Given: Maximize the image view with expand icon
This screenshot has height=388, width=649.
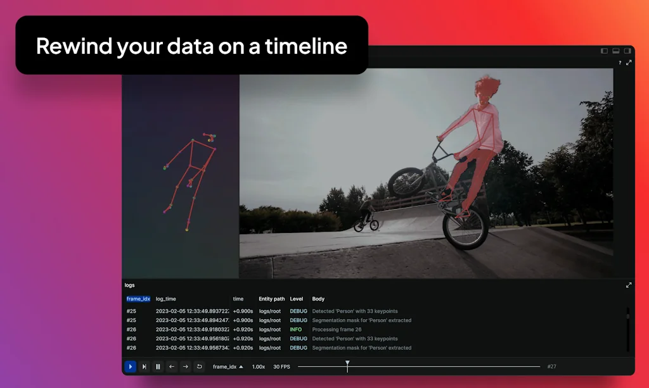Looking at the screenshot, I should point(629,63).
